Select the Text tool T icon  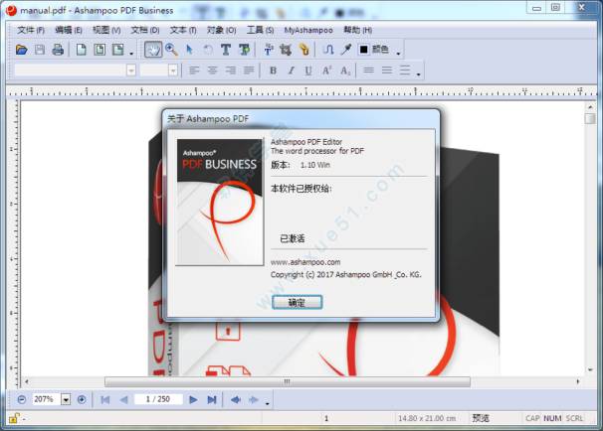coord(226,50)
